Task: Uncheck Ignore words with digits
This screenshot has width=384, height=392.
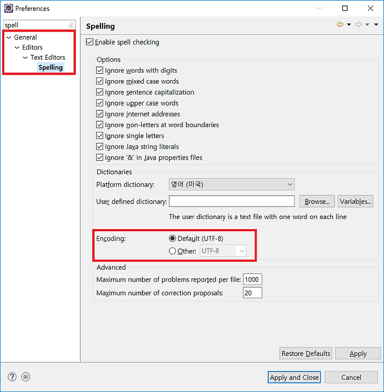Action: [99, 70]
